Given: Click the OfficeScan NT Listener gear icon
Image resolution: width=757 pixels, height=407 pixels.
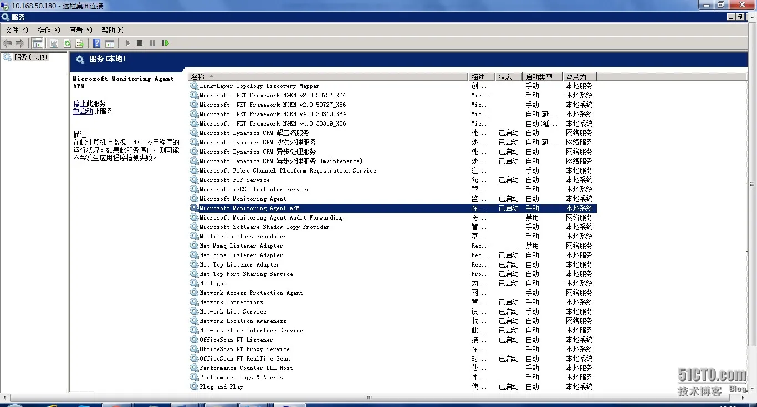Looking at the screenshot, I should (x=195, y=340).
